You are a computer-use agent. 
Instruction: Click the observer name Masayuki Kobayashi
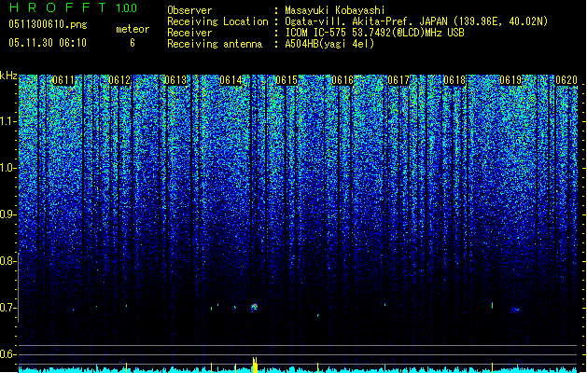[x=334, y=10]
